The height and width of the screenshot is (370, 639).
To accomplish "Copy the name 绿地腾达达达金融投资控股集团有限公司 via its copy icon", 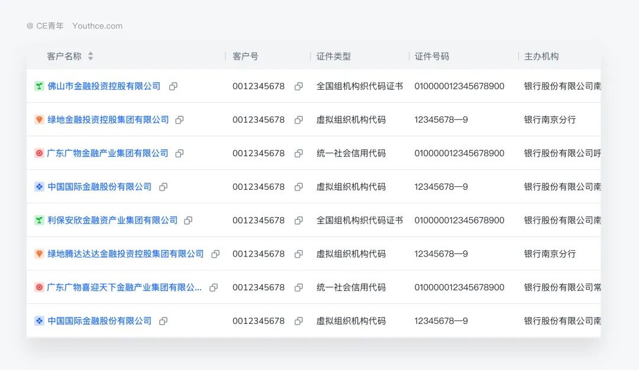I will click(215, 254).
